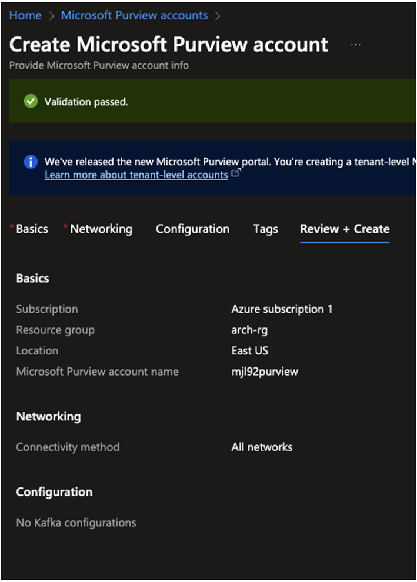This screenshot has width=417, height=582.
Task: Click the 'mjl92purview' account name value
Action: pos(265,372)
